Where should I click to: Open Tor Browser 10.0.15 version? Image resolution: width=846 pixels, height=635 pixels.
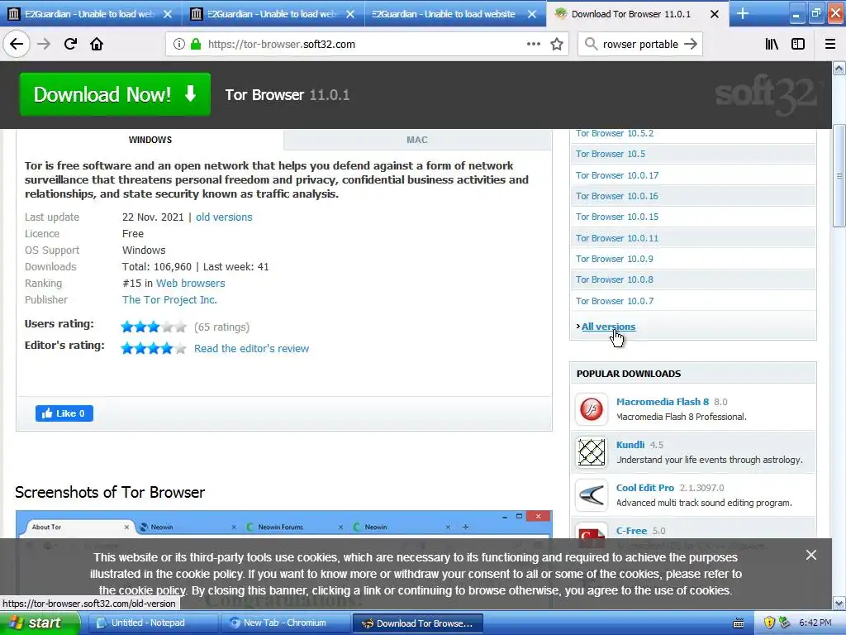pyautogui.click(x=616, y=217)
